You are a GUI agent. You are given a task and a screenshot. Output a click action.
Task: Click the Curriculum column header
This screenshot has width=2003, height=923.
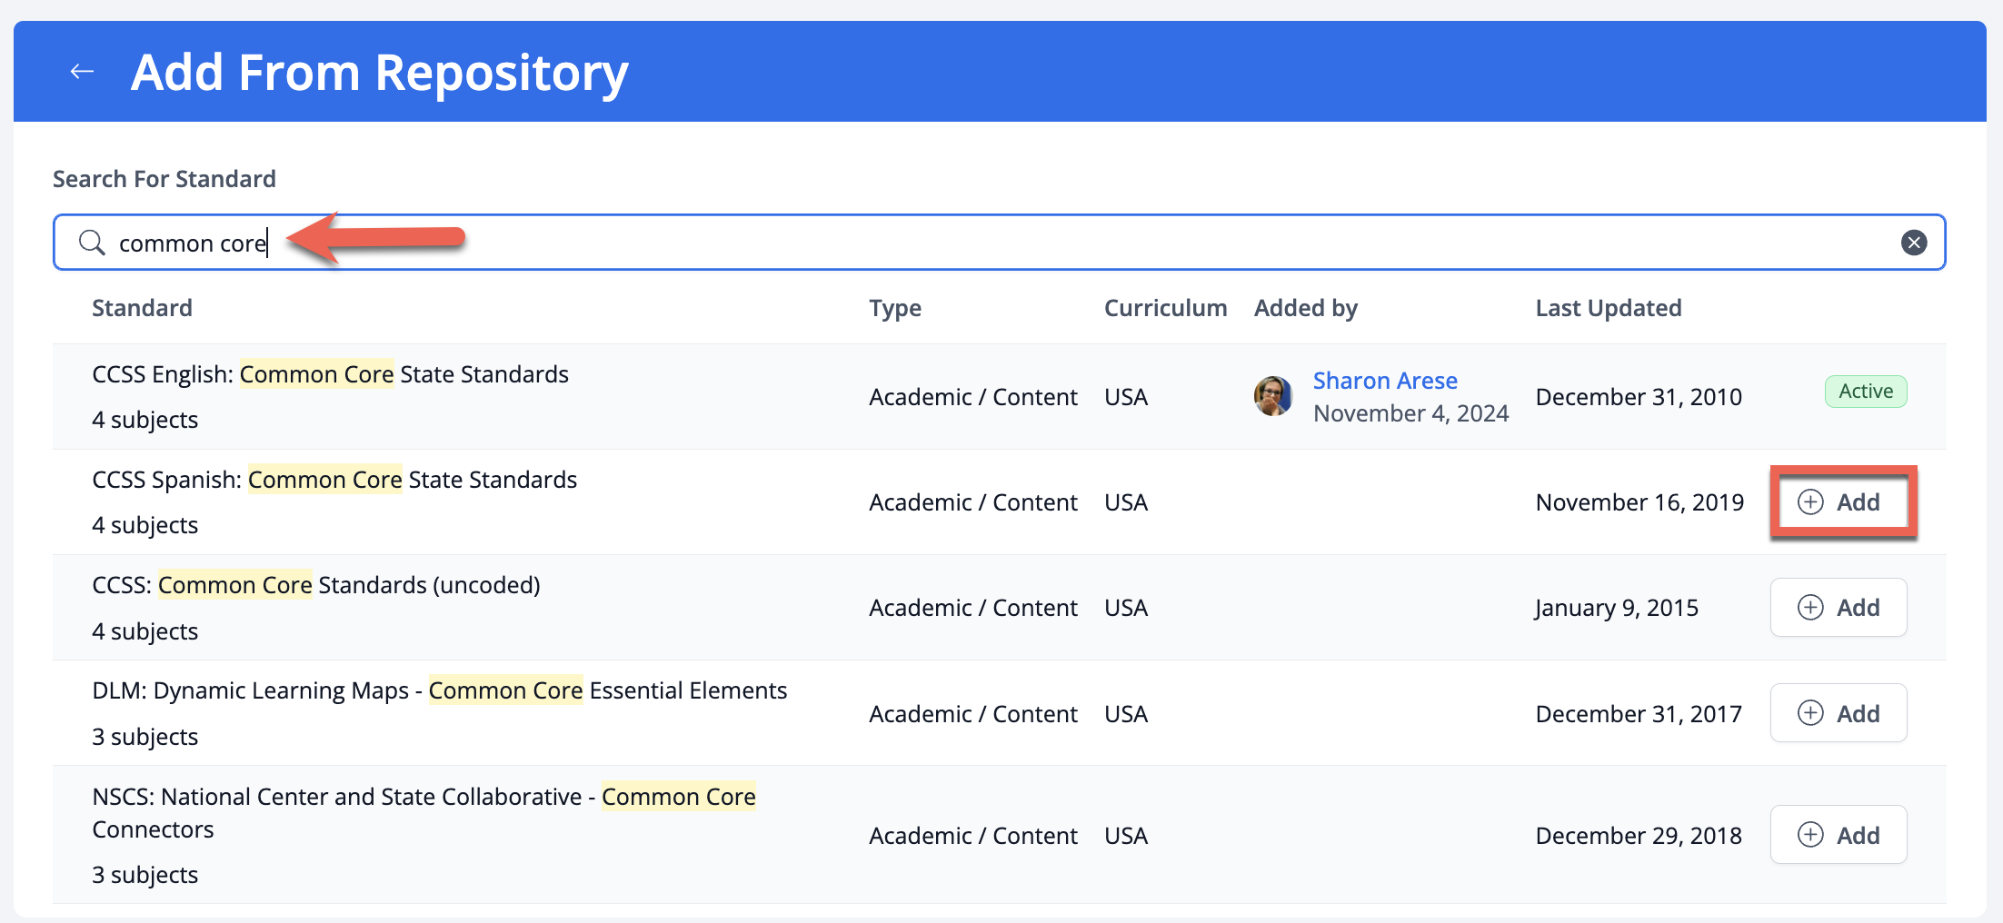click(x=1164, y=308)
